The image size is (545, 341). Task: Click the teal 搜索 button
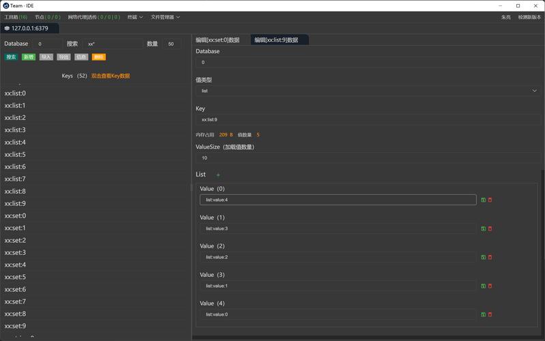pos(11,57)
